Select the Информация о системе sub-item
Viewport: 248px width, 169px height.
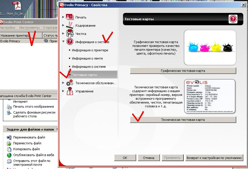(89, 67)
